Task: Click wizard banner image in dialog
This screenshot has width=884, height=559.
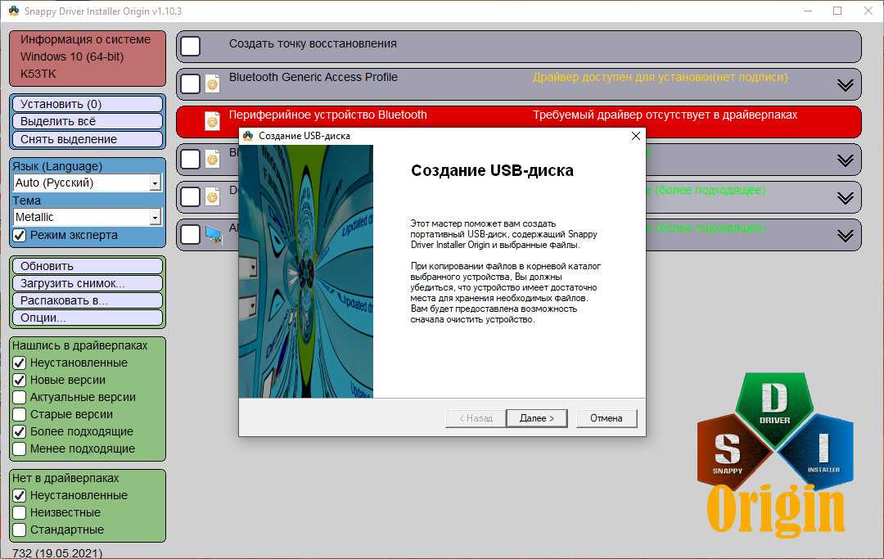Action: coord(305,271)
